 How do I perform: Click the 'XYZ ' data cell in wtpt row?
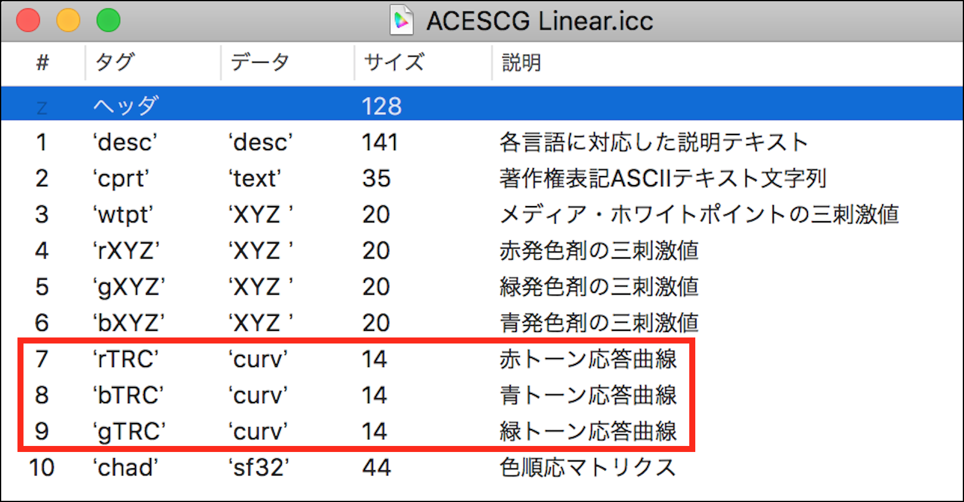point(260,215)
